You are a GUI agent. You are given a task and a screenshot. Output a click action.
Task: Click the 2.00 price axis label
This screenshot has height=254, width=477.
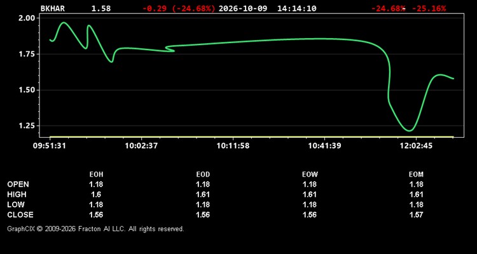(x=28, y=18)
